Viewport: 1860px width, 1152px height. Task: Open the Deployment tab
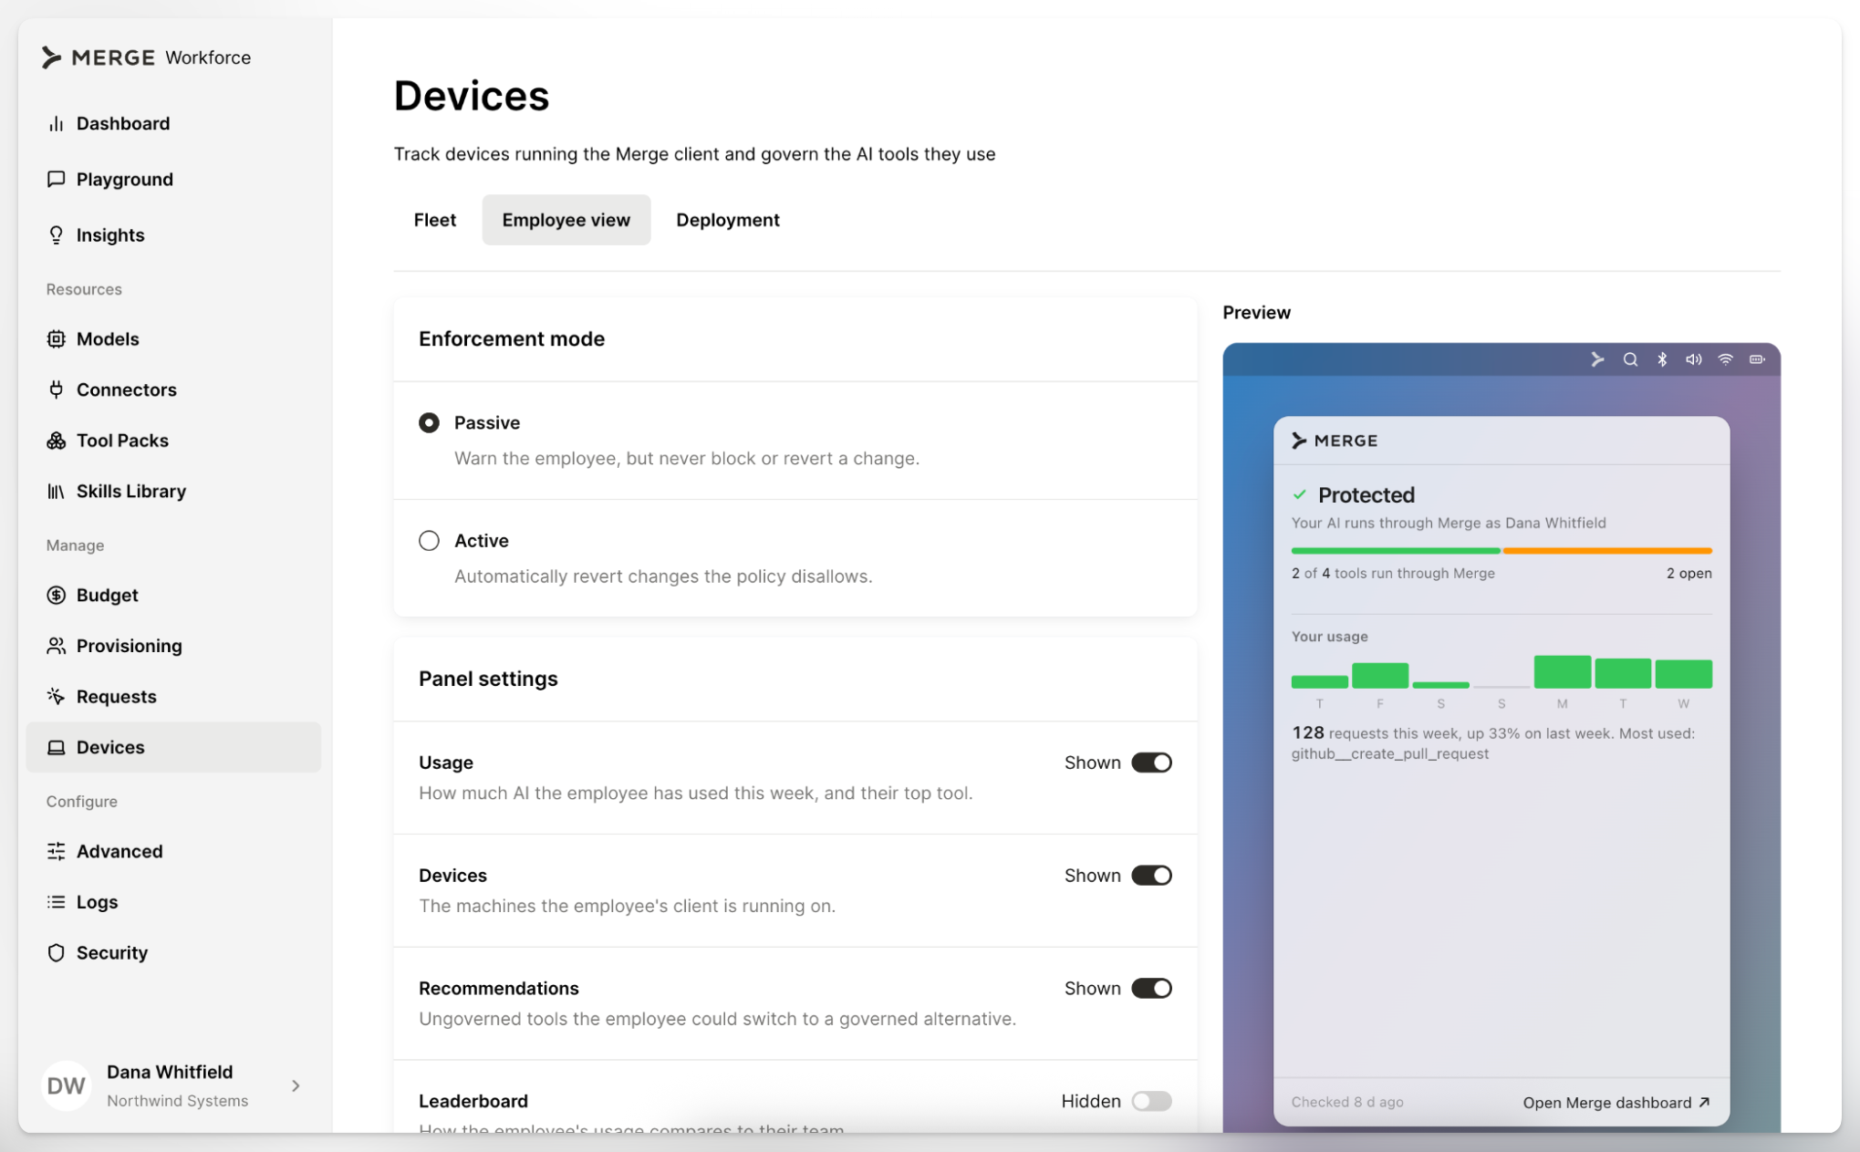coord(728,220)
